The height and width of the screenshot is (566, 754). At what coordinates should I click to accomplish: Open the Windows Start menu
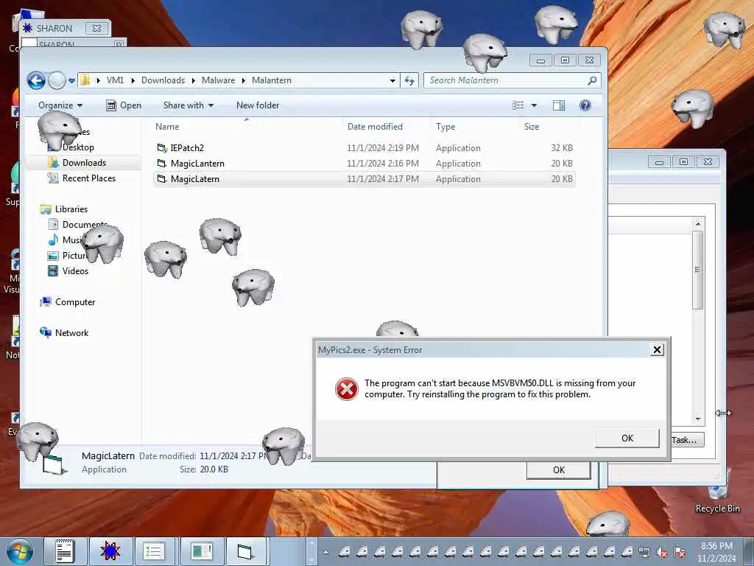(20, 551)
